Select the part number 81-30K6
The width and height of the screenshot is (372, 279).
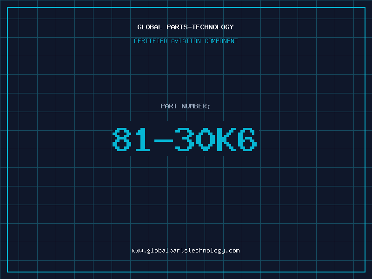[x=185, y=139]
